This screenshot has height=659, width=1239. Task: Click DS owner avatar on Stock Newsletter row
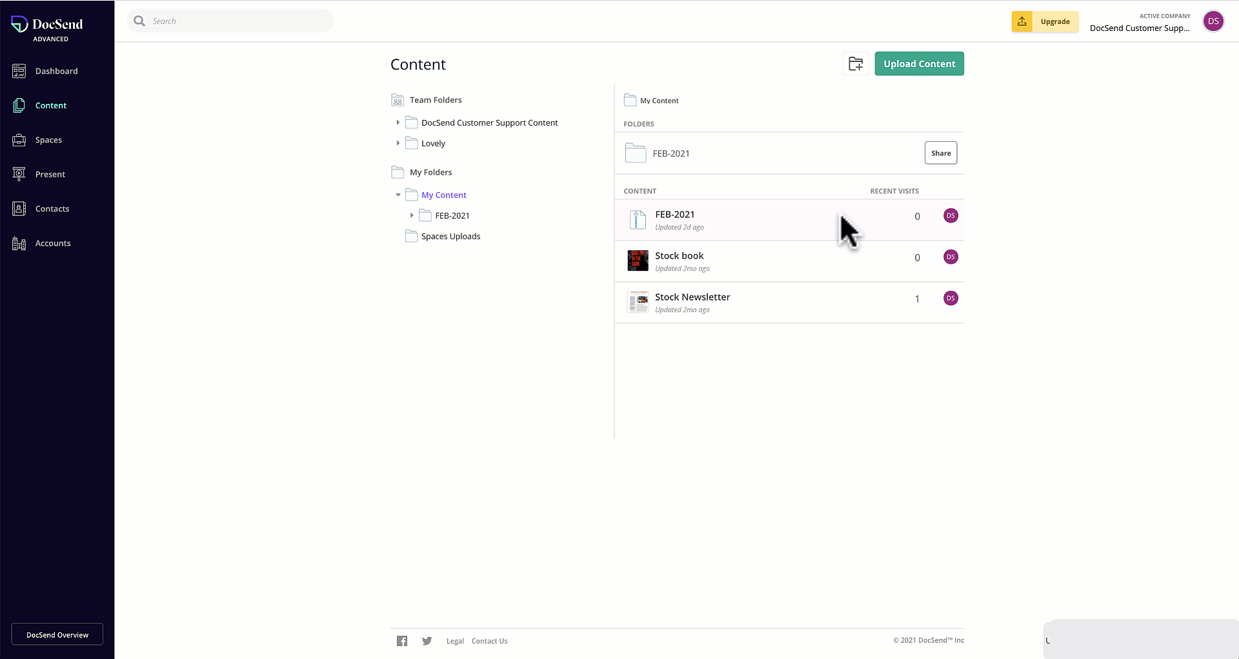coord(951,298)
